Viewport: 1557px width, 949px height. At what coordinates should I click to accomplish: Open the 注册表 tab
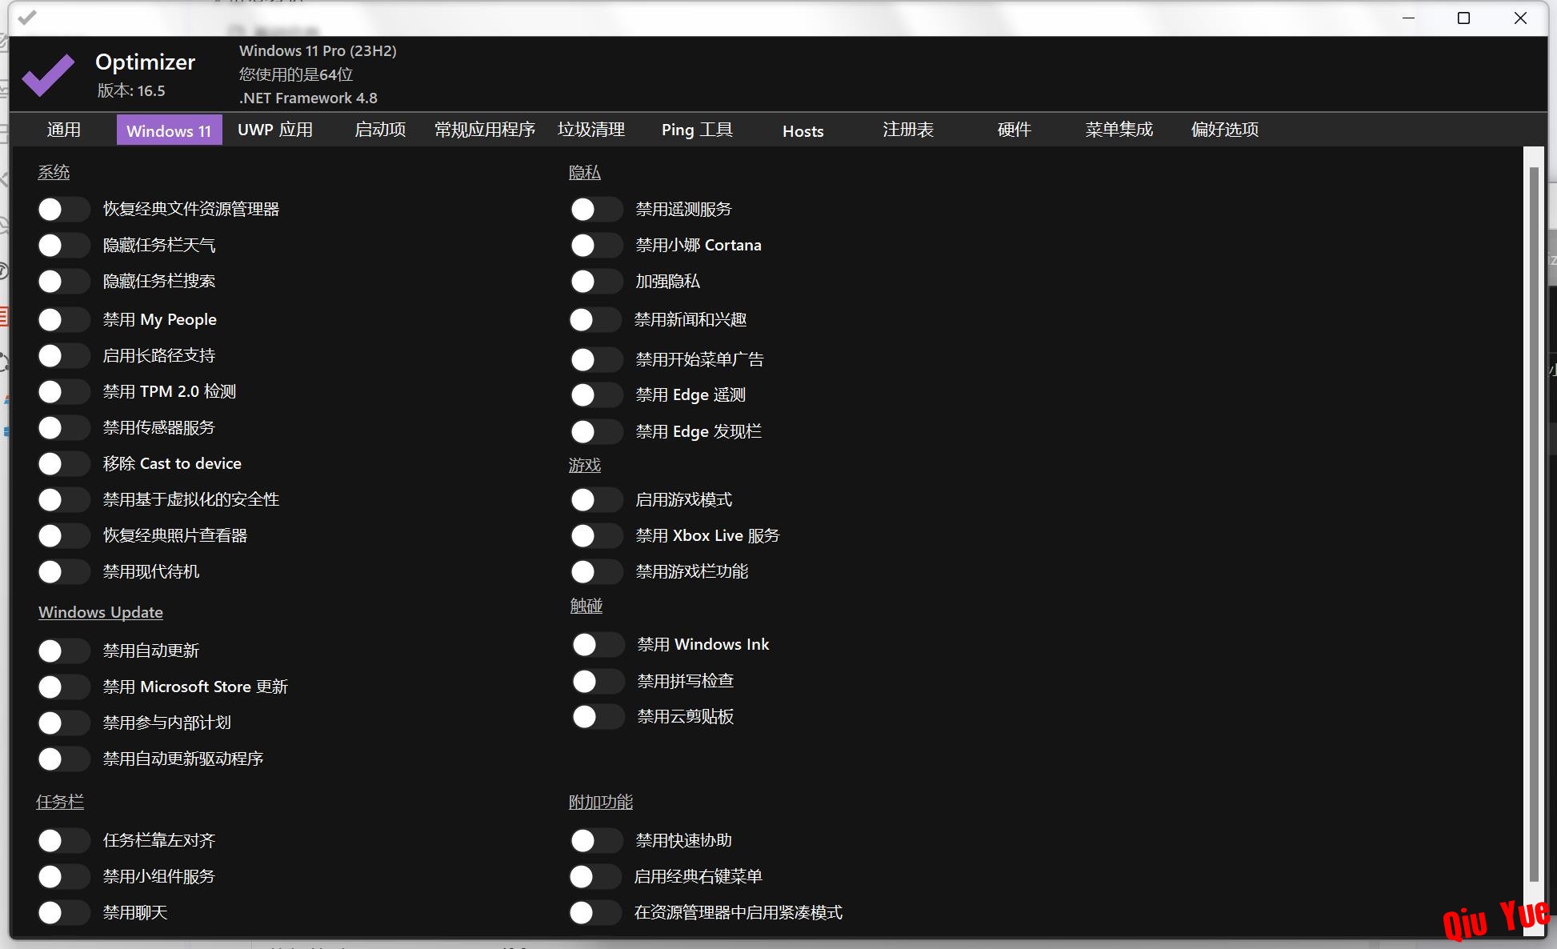(x=908, y=130)
